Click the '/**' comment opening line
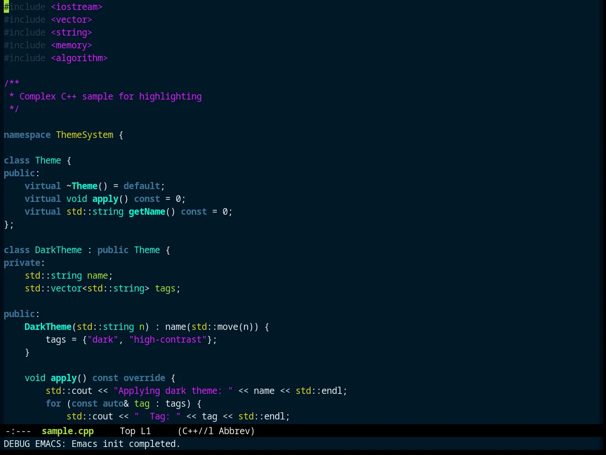606x455 pixels. point(12,83)
